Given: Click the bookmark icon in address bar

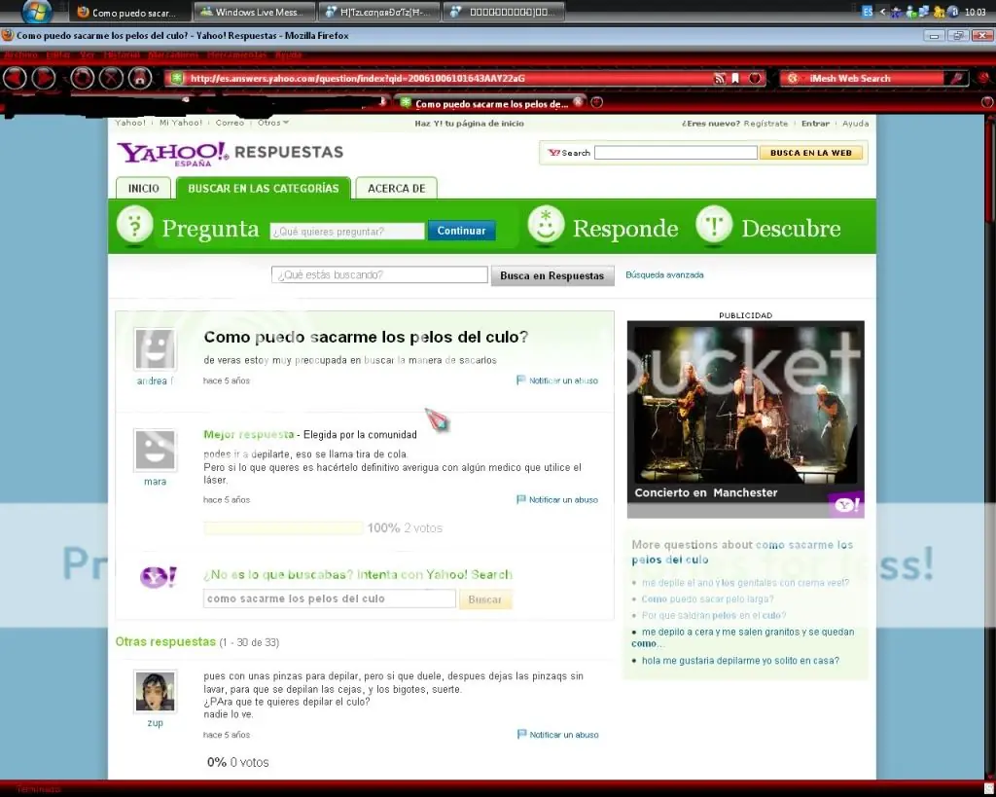Looking at the screenshot, I should click(735, 78).
